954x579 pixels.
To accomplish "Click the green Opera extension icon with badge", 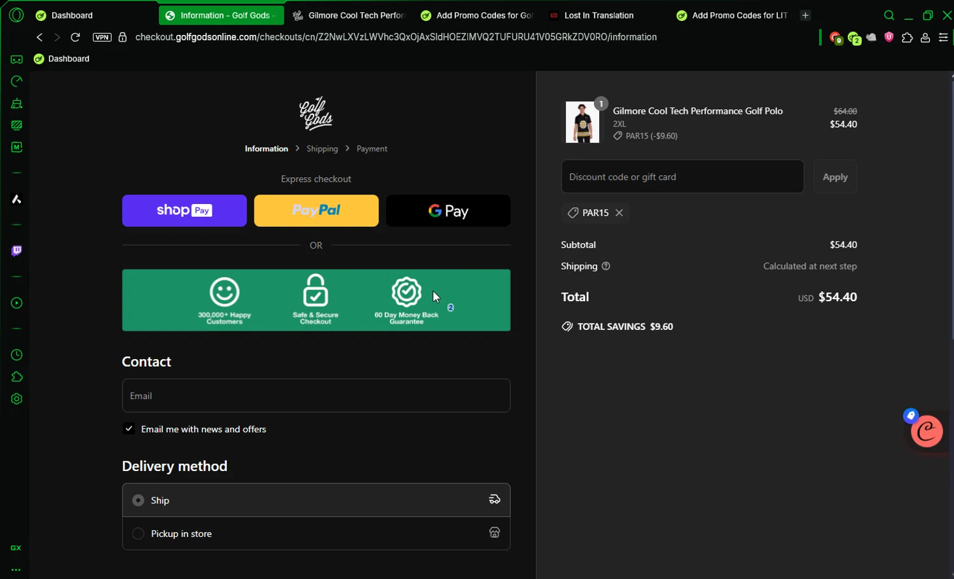I will tap(854, 38).
